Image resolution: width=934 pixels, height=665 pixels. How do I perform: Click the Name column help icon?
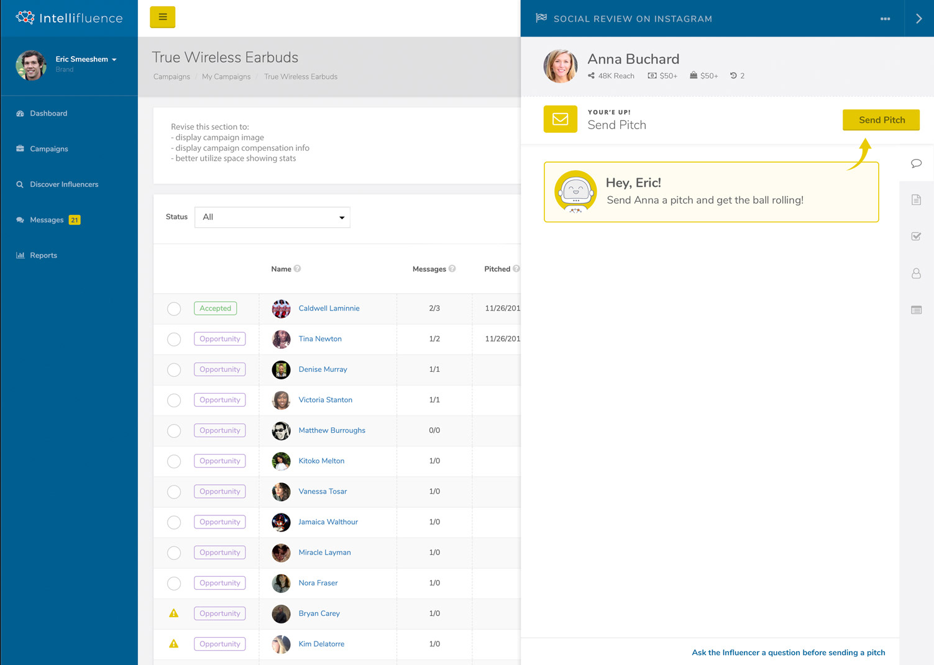(298, 269)
